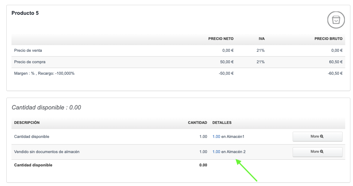The image size is (353, 186).
Task: Click the italic Cantidad disponible : 0.00 heading
Action: click(46, 108)
